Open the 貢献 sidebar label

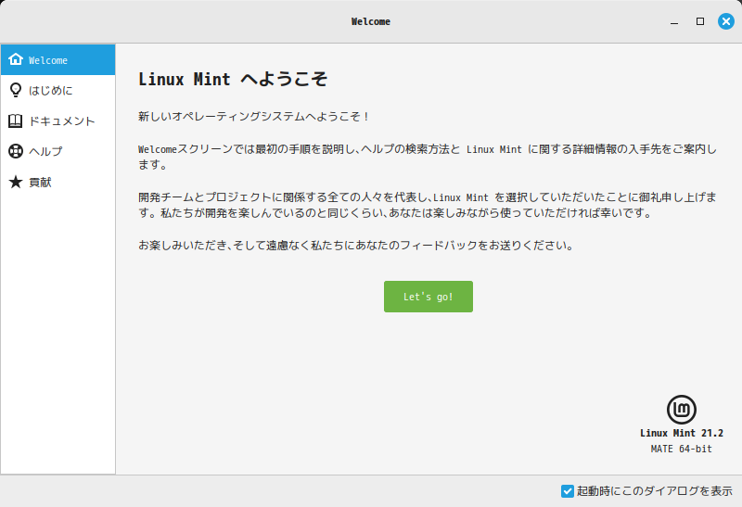click(x=40, y=182)
